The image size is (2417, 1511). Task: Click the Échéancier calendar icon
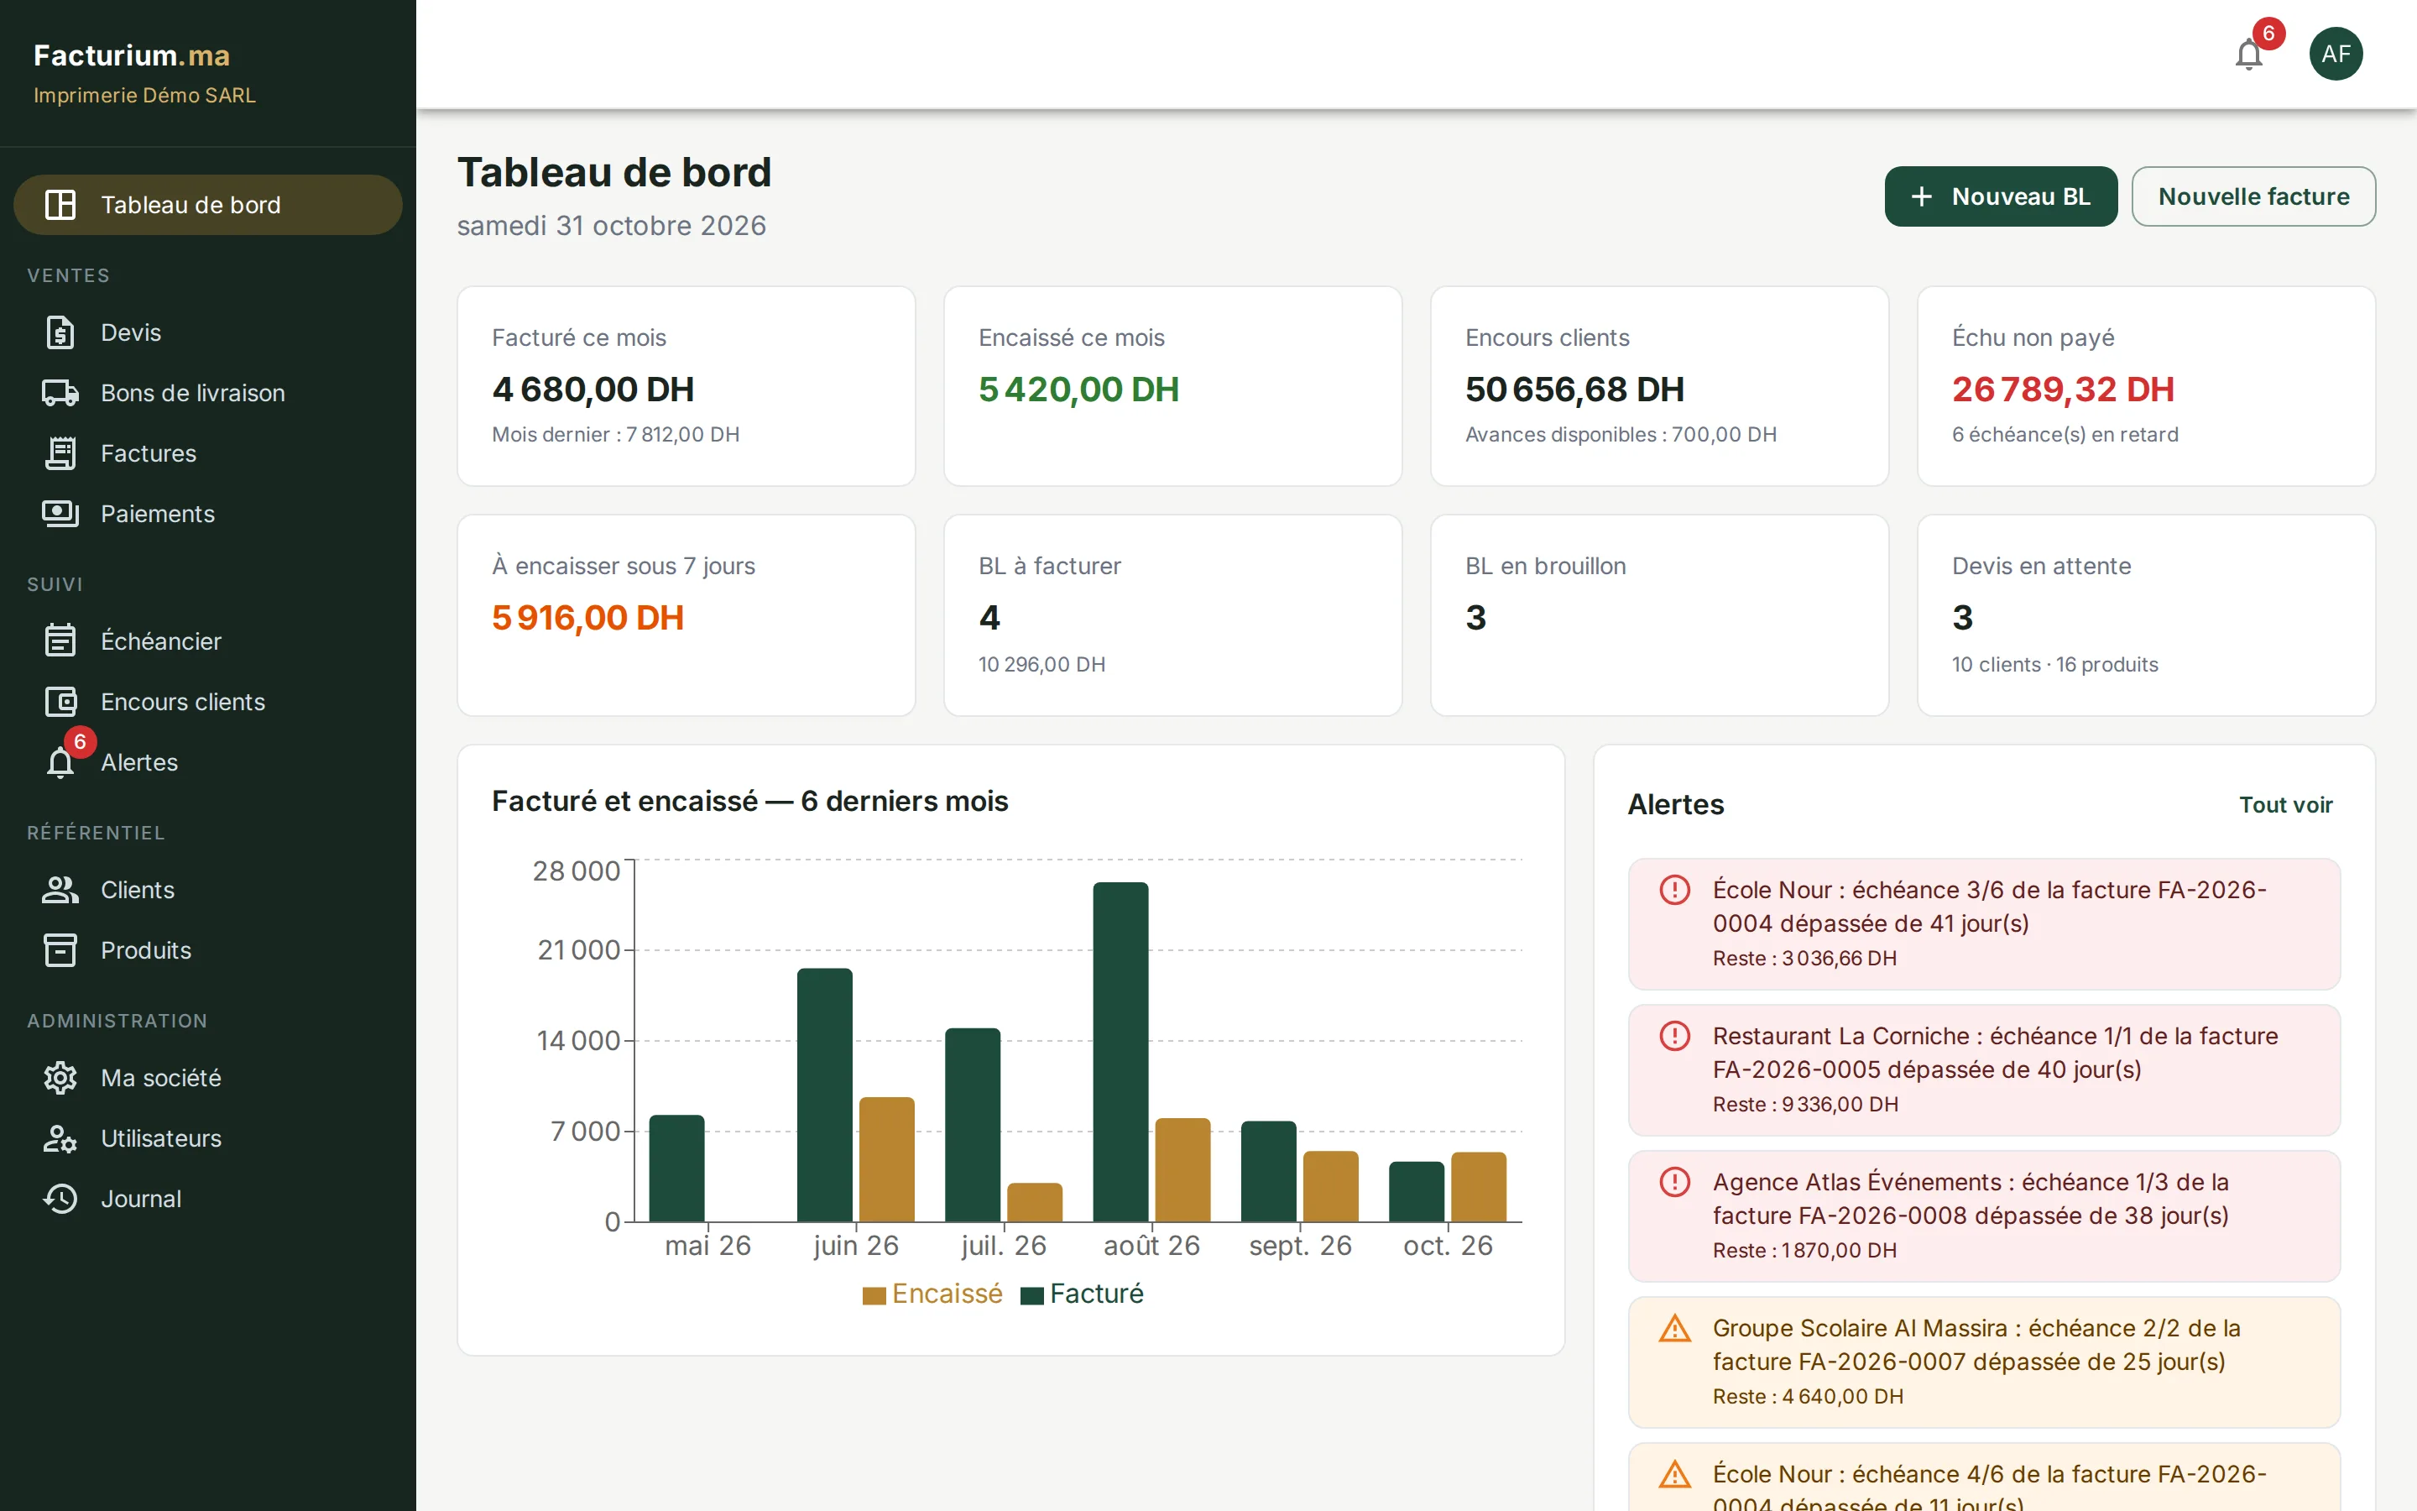(x=60, y=640)
